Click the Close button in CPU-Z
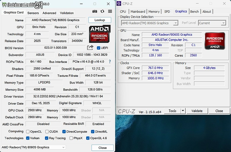 pyautogui.click(x=219, y=111)
